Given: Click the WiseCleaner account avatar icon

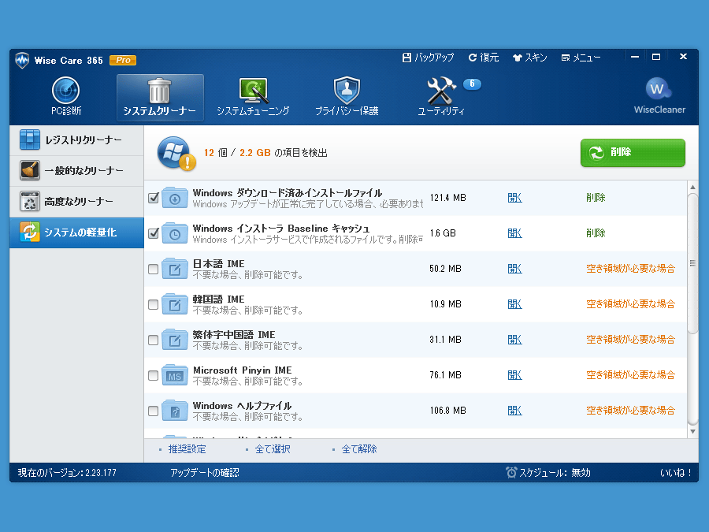Looking at the screenshot, I should click(659, 90).
